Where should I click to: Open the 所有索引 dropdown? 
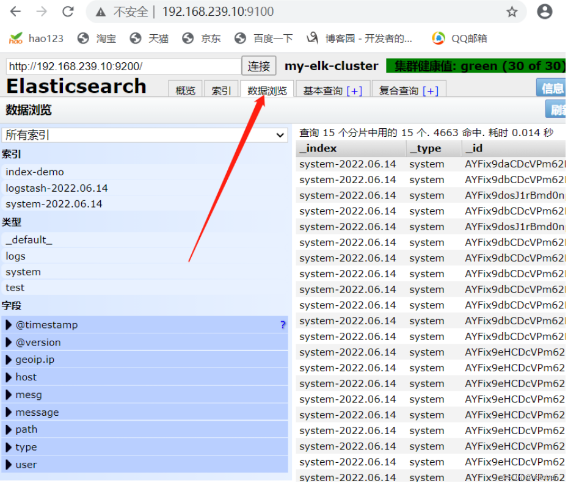click(145, 135)
